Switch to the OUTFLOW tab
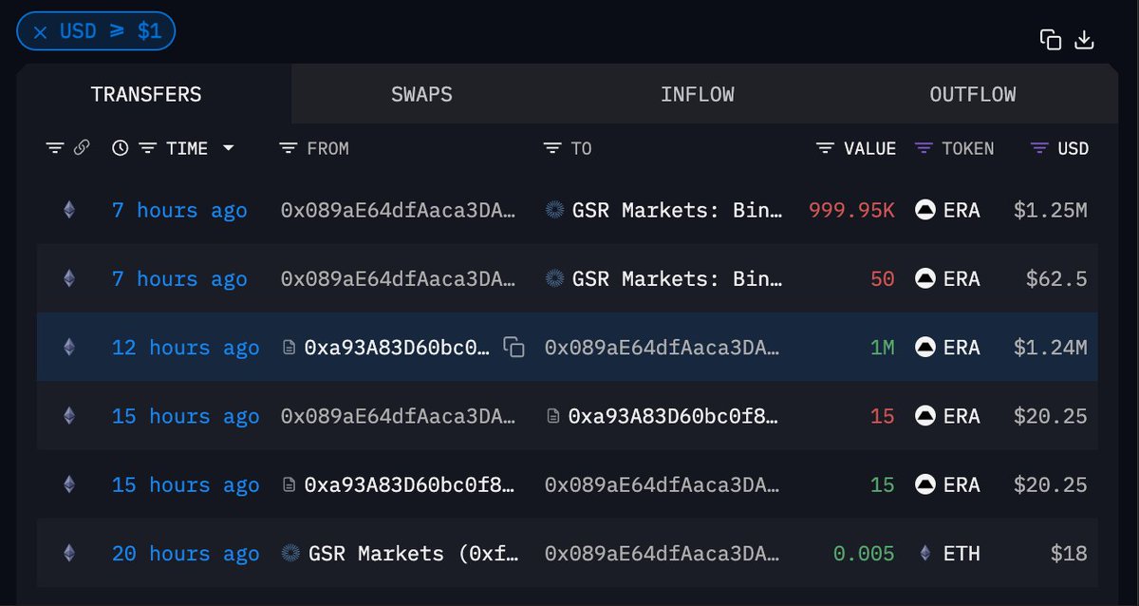The image size is (1139, 606). (x=972, y=94)
